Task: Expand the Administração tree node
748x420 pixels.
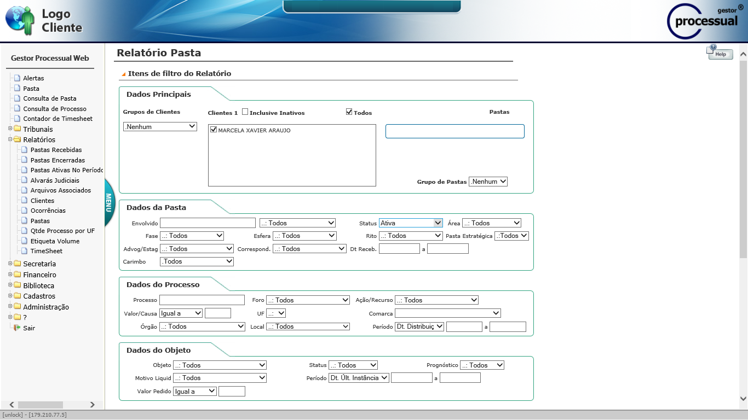Action: [x=10, y=307]
